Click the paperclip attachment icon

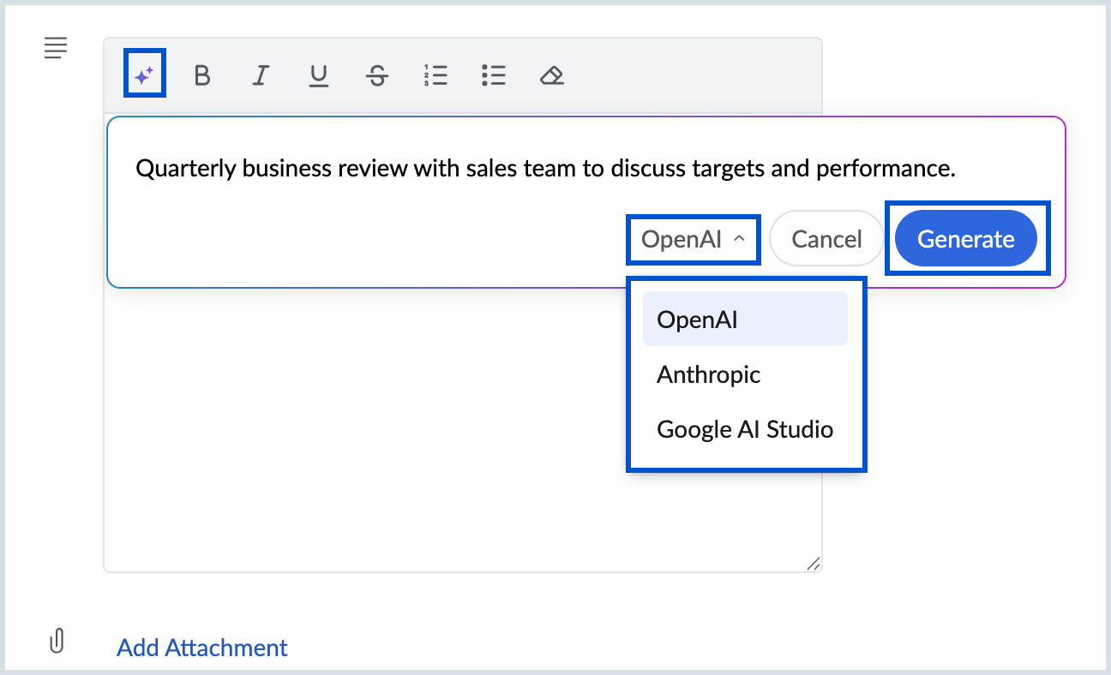[57, 640]
